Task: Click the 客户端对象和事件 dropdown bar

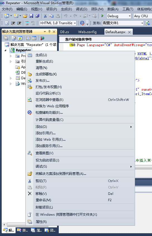Action: (106, 39)
